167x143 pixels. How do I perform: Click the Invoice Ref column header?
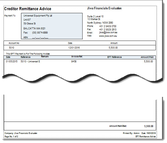tap(77, 57)
